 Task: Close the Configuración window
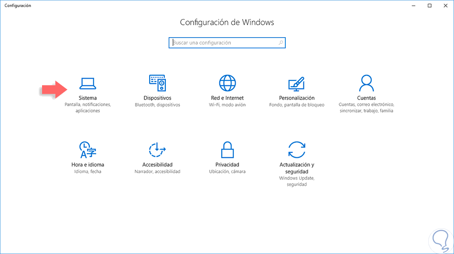pyautogui.click(x=445, y=6)
